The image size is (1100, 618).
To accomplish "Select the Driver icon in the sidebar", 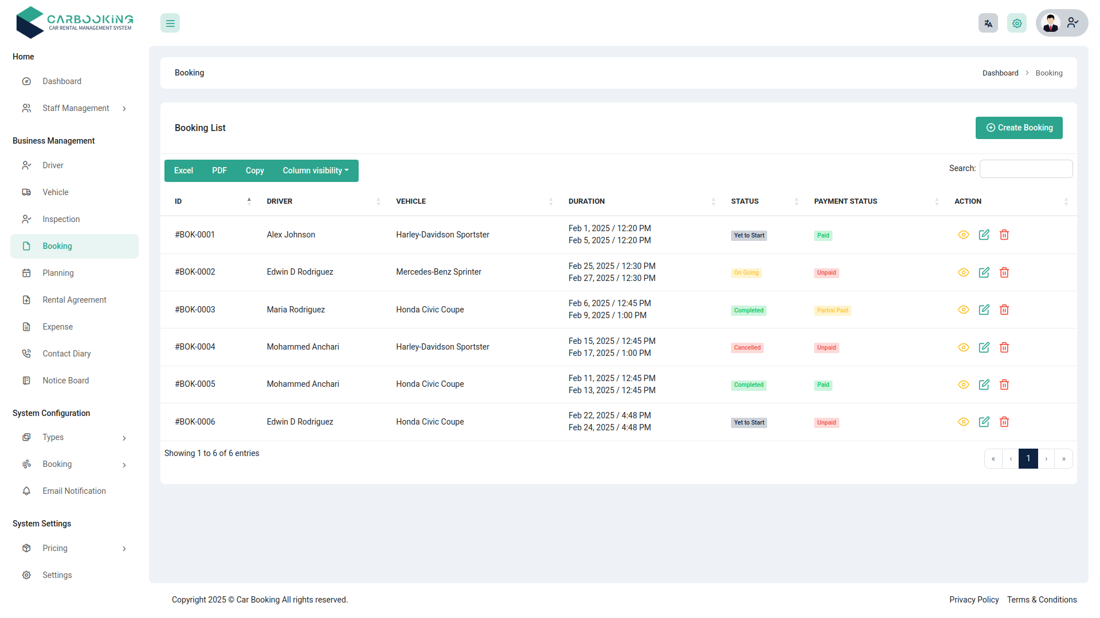I will coord(26,165).
